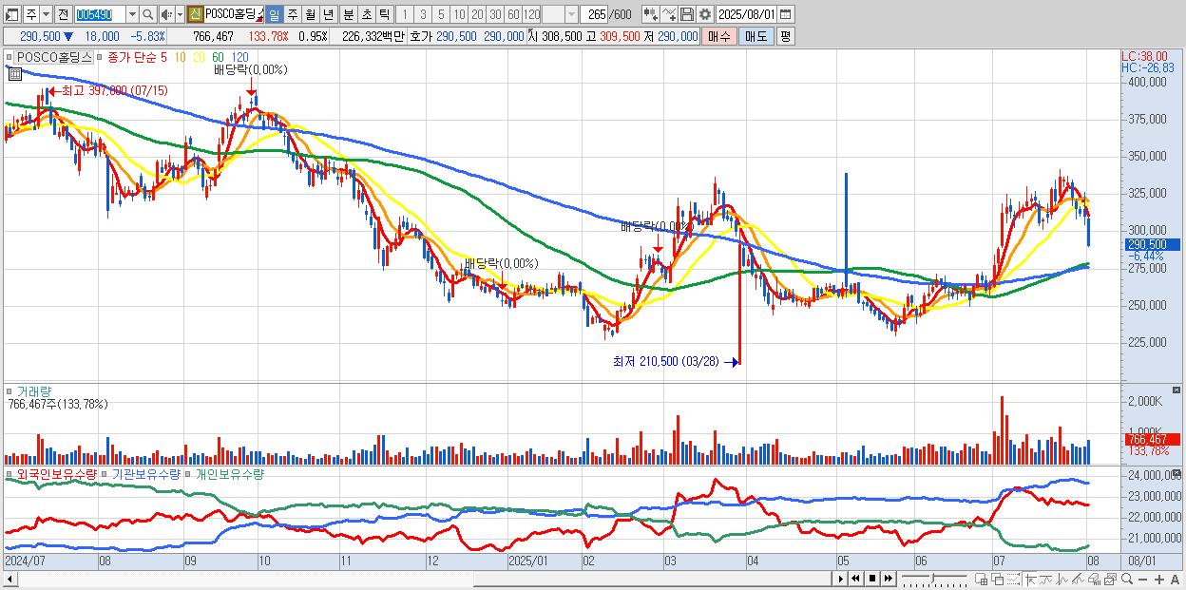Open the speaker options dropdown arrow
The height and width of the screenshot is (590, 1186).
(x=180, y=14)
